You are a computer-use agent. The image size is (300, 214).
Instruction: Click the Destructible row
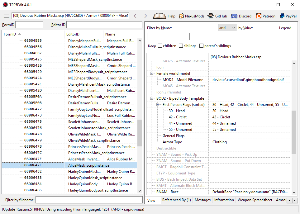tap(218, 148)
